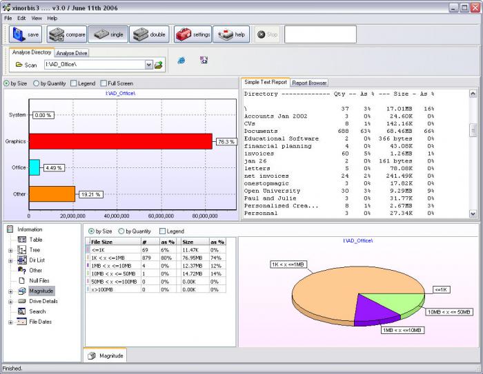Open the compare drives tool
The width and height of the screenshot is (483, 374).
pos(67,34)
